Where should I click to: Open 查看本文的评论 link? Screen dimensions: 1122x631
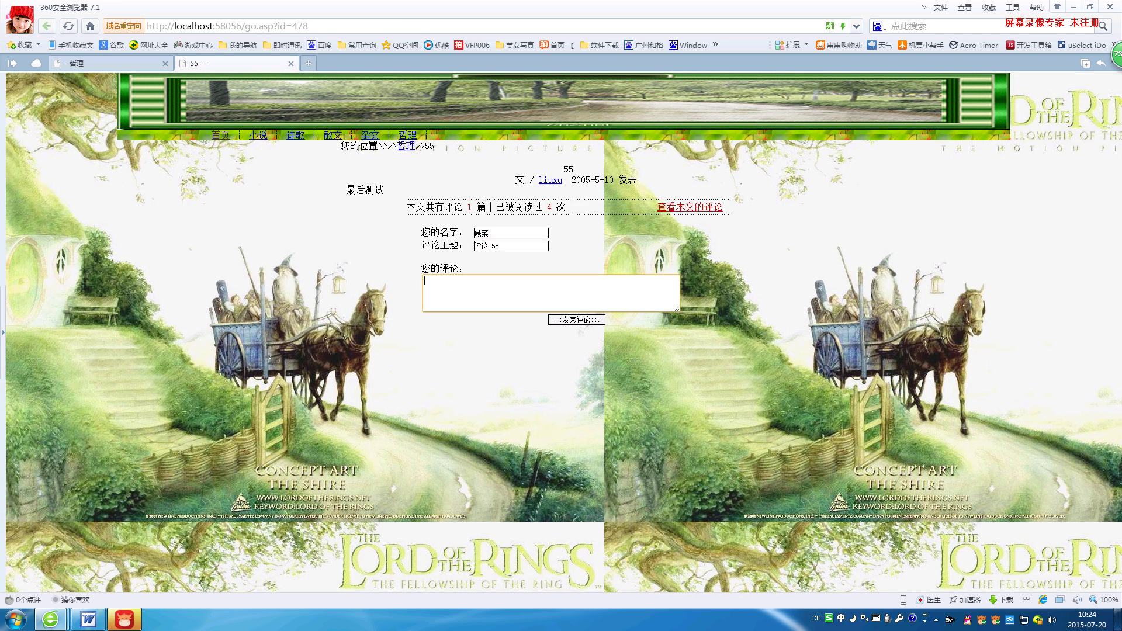(690, 207)
